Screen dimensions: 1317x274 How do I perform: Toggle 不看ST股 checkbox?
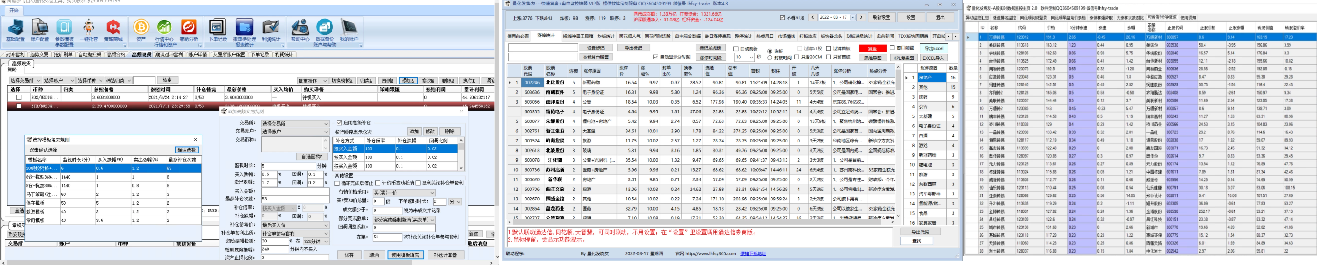click(782, 17)
